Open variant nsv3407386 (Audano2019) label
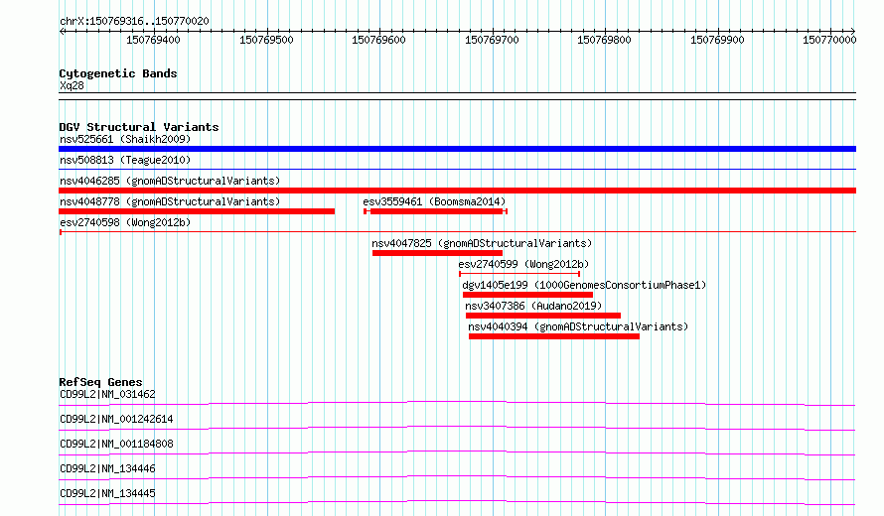 tap(533, 306)
